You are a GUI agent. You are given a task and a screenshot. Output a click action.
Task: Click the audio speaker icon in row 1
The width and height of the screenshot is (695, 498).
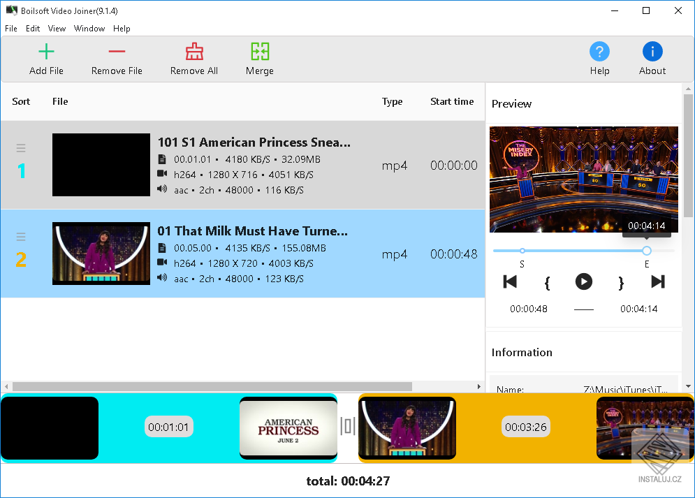(x=162, y=189)
